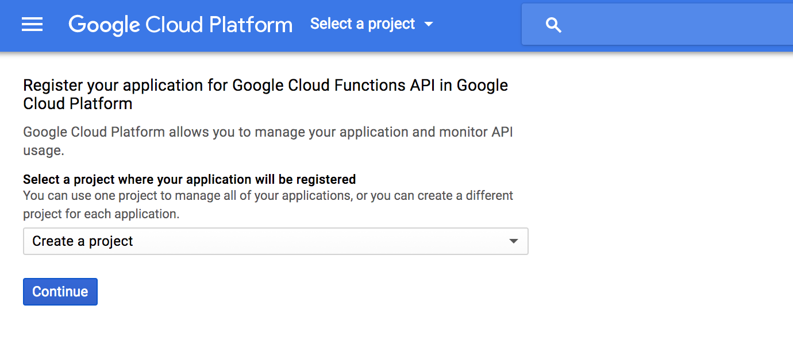
Task: Focus the top search field
Action: [x=657, y=24]
